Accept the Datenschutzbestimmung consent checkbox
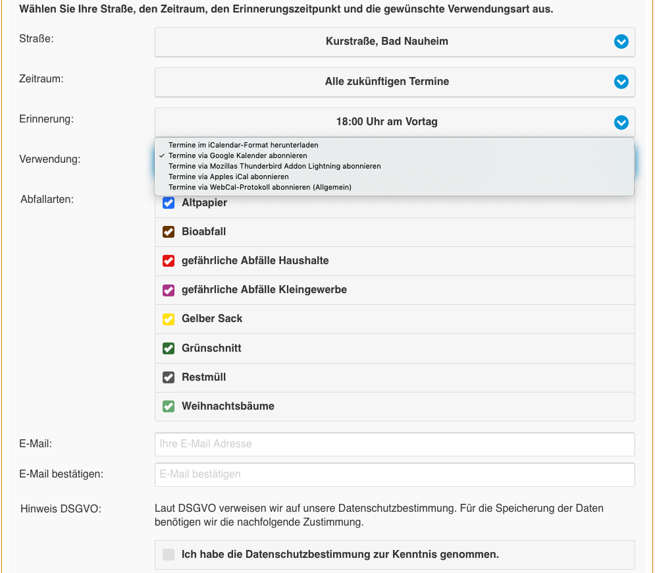The height and width of the screenshot is (573, 655). pos(169,555)
